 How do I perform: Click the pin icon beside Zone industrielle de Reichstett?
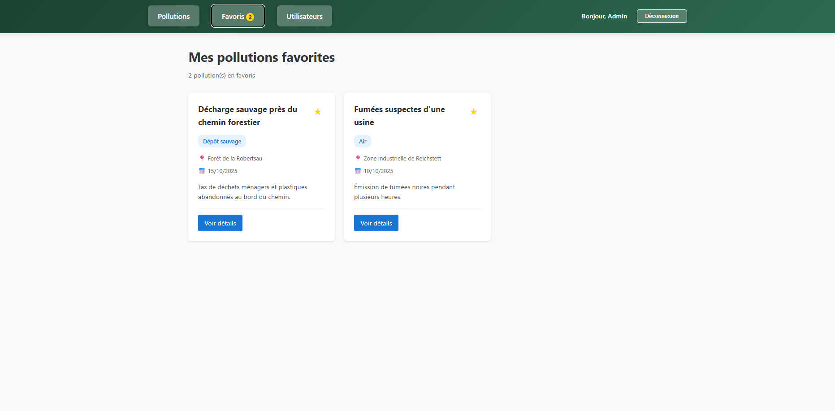coord(358,158)
